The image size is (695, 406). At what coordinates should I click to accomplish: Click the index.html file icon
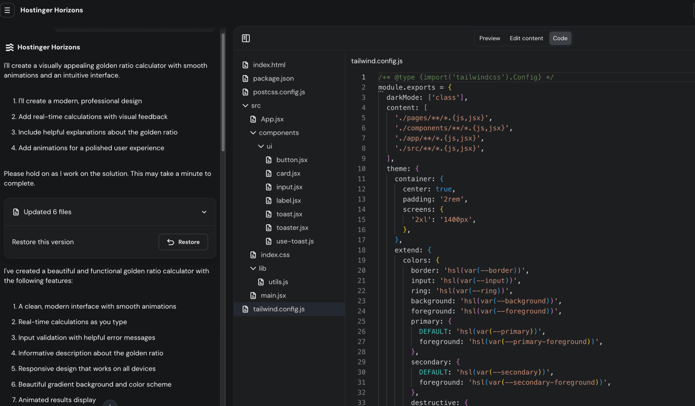(245, 65)
